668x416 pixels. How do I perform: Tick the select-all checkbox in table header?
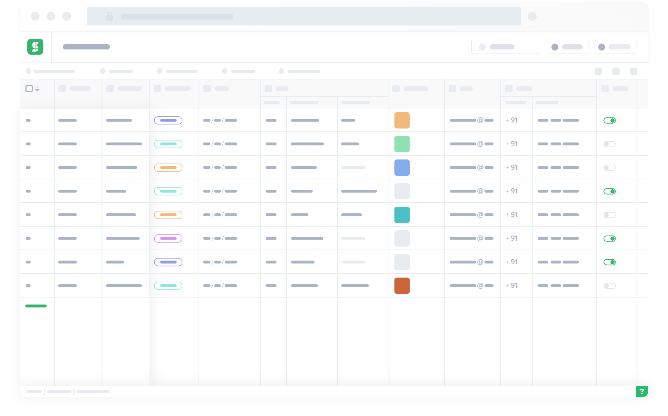(x=29, y=89)
